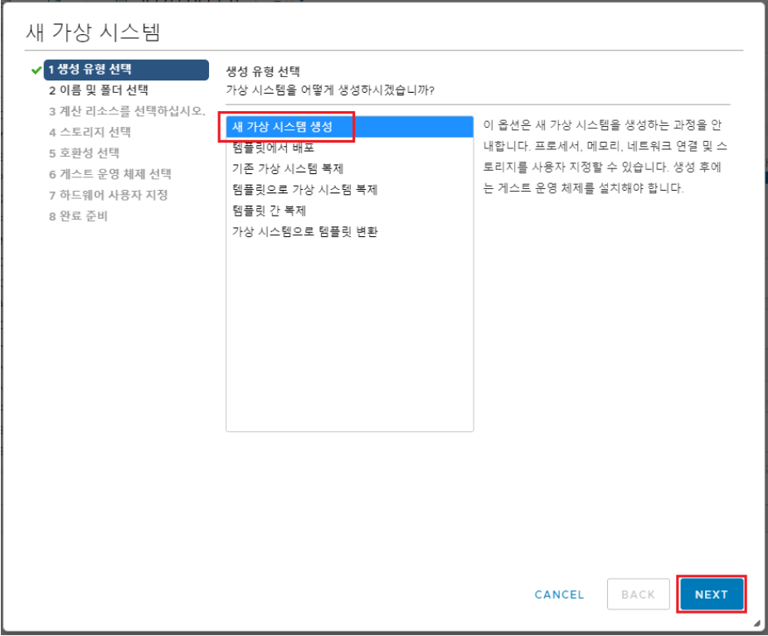
Task: Click the CANCEL link
Action: pyautogui.click(x=559, y=595)
